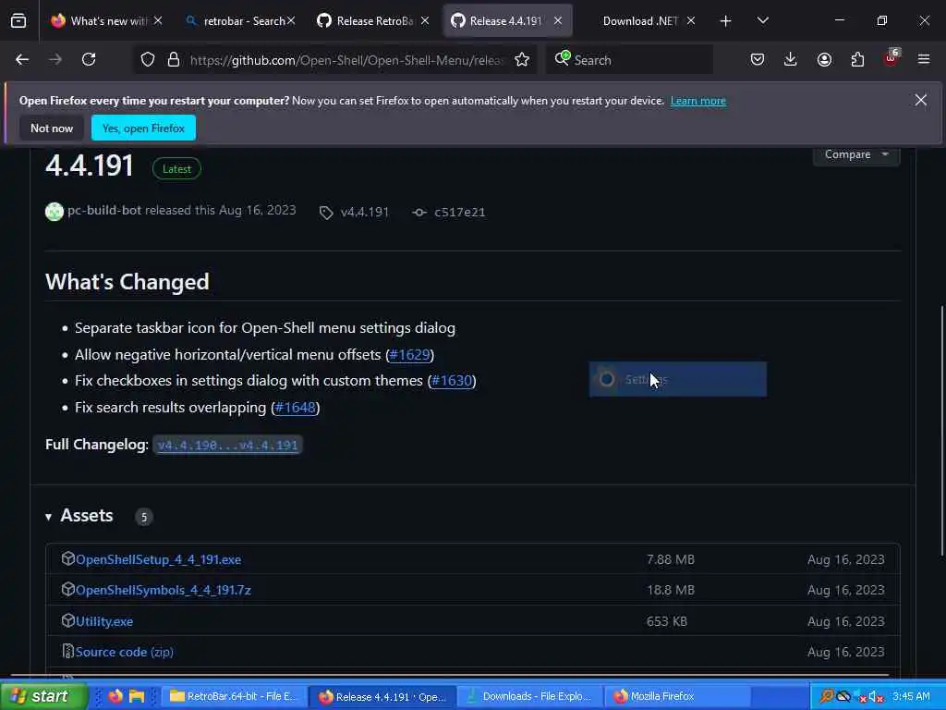Click the v4.4.191 tag icon
946x710 pixels.
click(326, 213)
